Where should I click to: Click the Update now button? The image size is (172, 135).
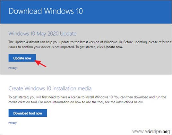tap(22, 58)
